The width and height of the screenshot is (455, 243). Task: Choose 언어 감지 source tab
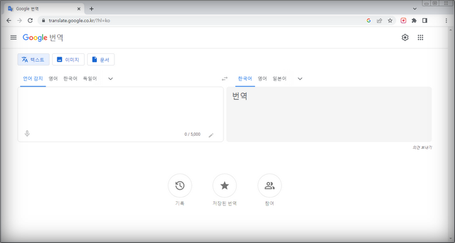[32, 79]
